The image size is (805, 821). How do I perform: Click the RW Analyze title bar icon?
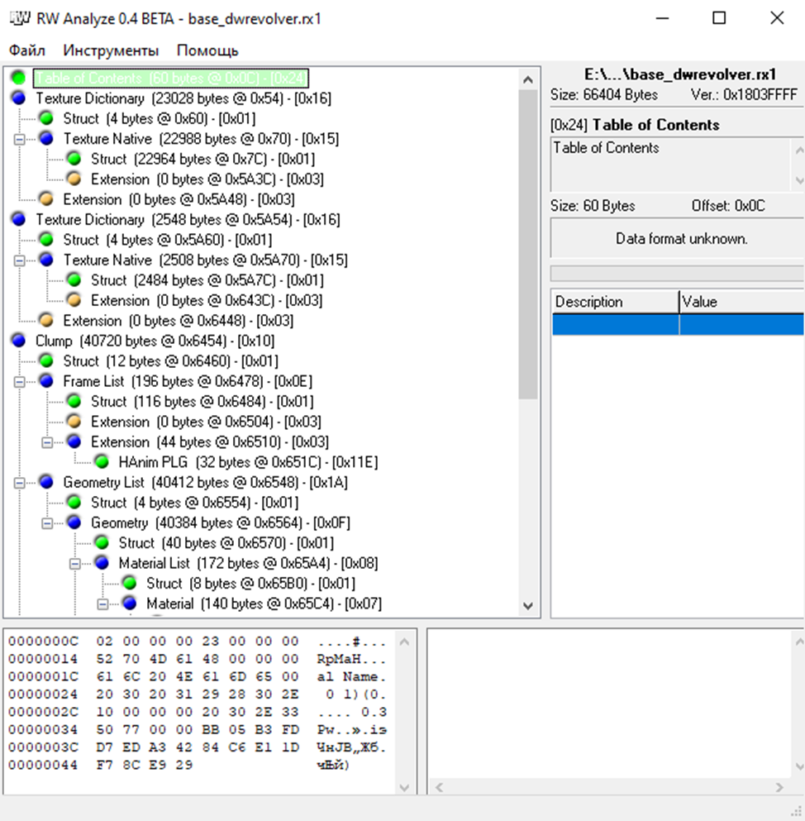20,18
